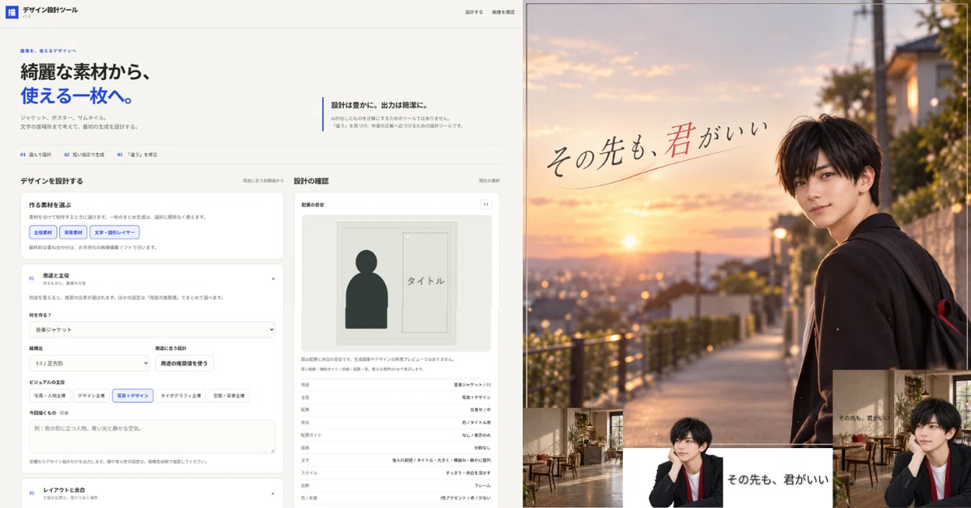Viewport: 971px width, 508px height.
Task: Toggle the 文字・図形レイヤー material chip
Action: pyautogui.click(x=115, y=232)
